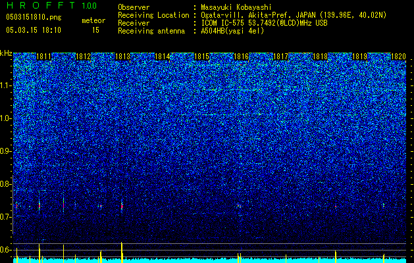Image resolution: width=414 pixels, height=263 pixels.
Task: Click the meteor echo below the 1813 marker
Action: point(122,206)
